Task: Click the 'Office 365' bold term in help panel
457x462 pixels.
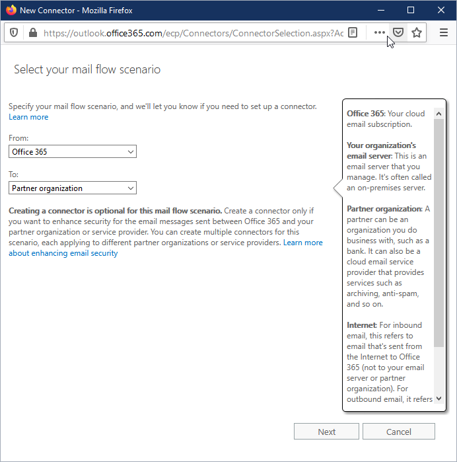Action: pos(366,114)
